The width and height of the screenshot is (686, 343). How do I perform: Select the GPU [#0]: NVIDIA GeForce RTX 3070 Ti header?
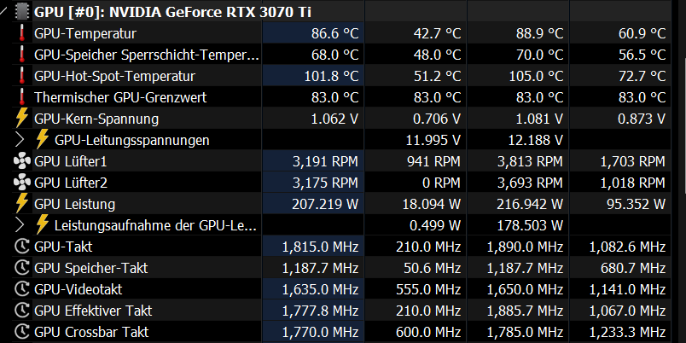pos(173,12)
